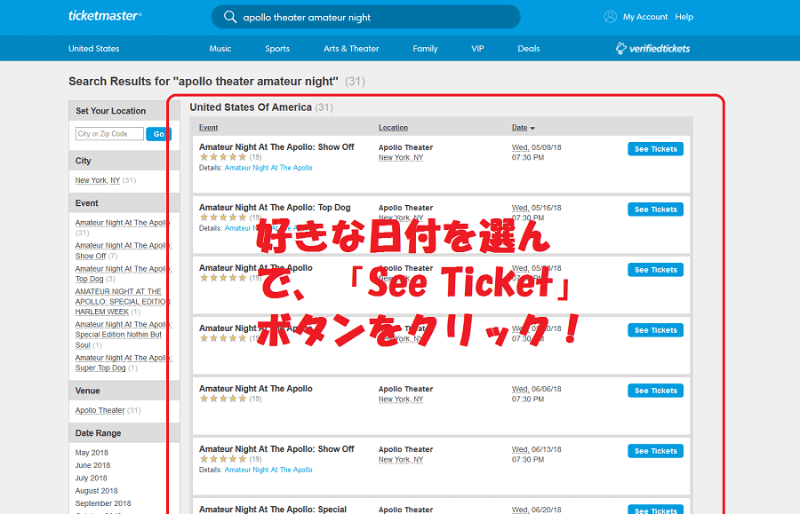Filter by Apollo Theater venue
The image size is (800, 514).
[x=100, y=410]
